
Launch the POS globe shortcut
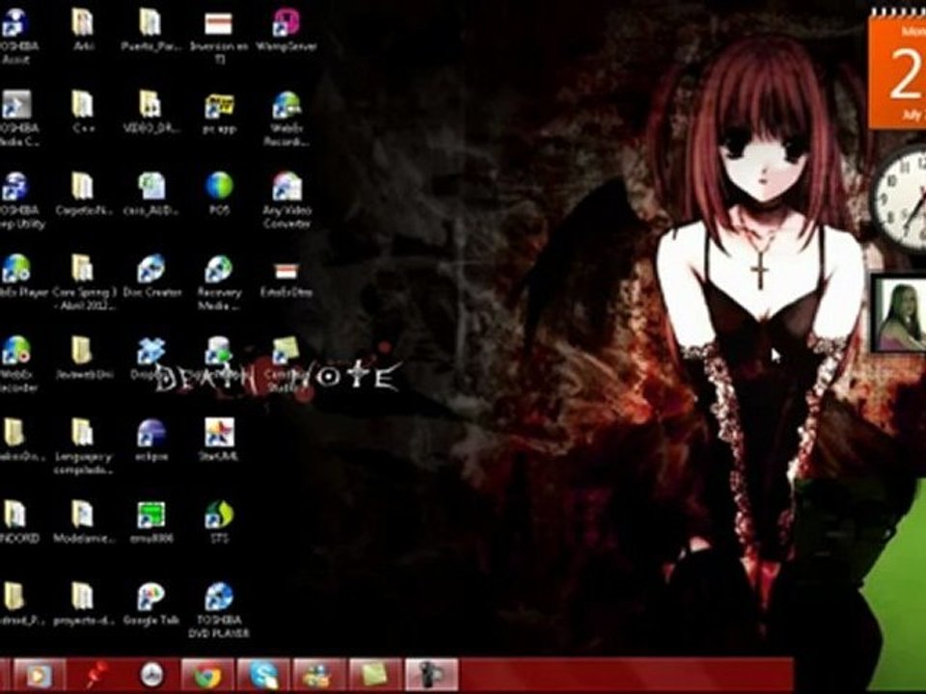(x=219, y=193)
